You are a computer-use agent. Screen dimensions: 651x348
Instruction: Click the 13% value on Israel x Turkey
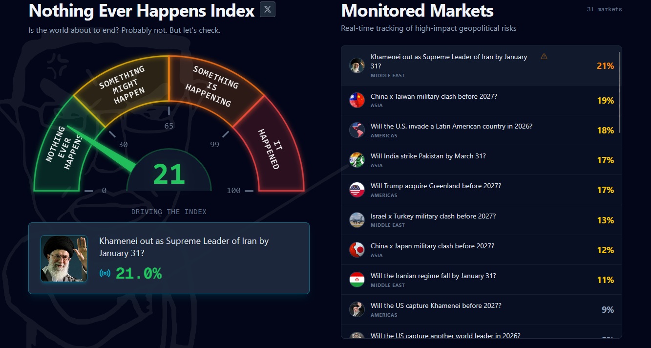(605, 220)
